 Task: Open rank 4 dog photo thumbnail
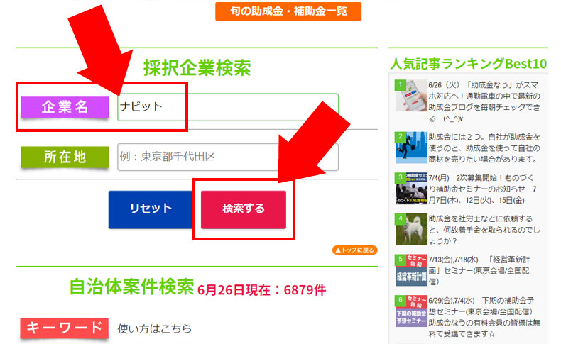pyautogui.click(x=410, y=229)
